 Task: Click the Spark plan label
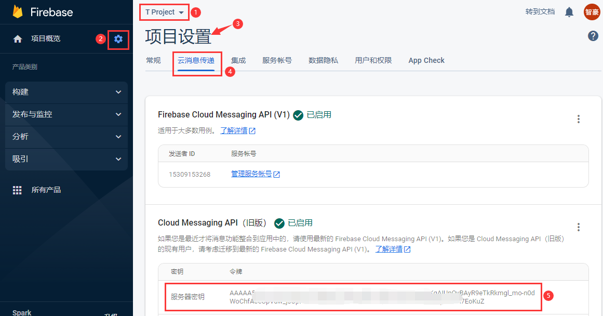tap(22, 312)
